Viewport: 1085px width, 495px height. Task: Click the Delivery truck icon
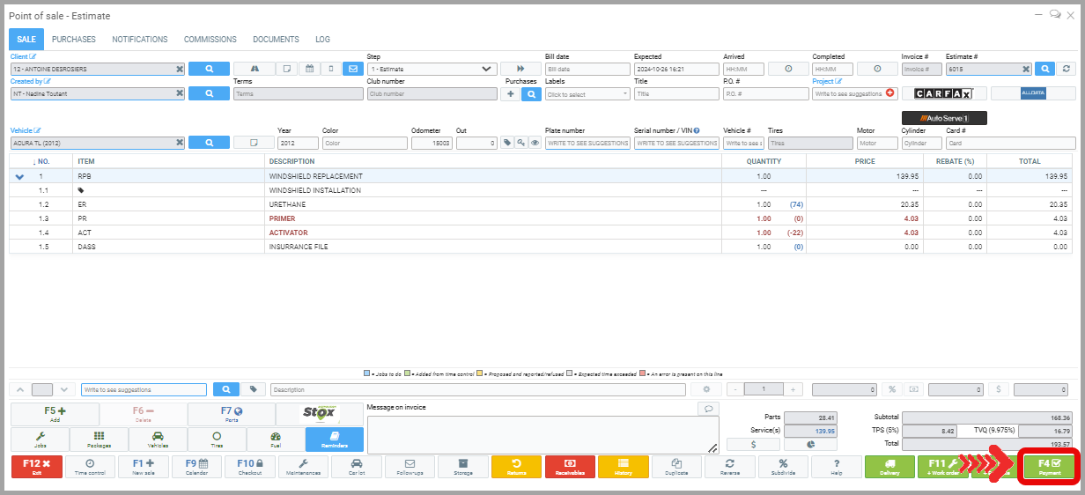pos(890,467)
